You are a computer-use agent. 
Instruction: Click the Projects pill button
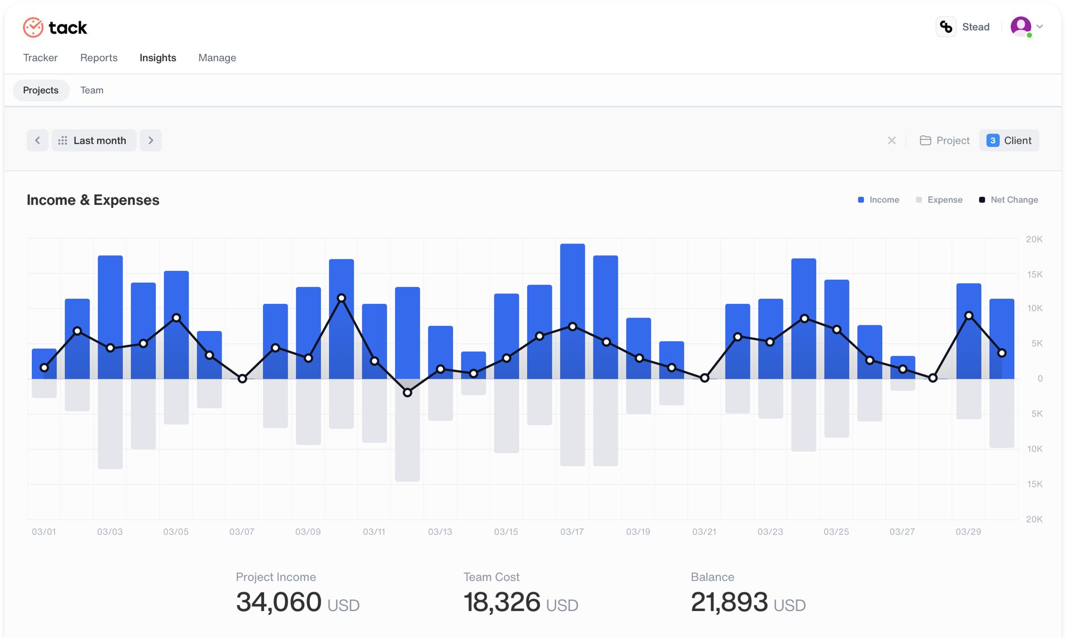point(40,90)
